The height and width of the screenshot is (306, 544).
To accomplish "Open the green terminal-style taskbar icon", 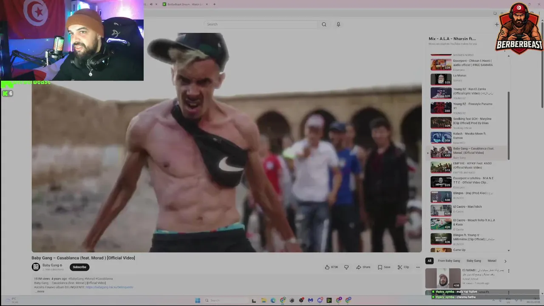I will pyautogui.click(x=329, y=300).
